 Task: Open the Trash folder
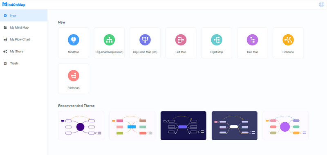[x=24, y=63]
